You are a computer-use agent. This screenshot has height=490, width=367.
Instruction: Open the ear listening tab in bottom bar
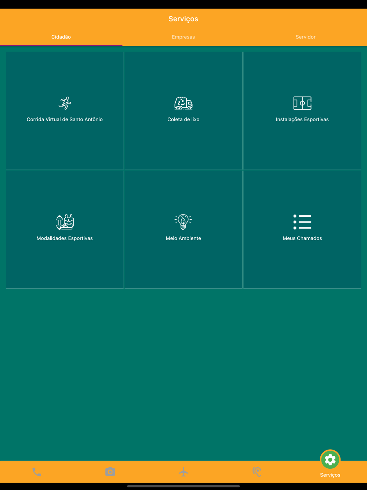257,472
